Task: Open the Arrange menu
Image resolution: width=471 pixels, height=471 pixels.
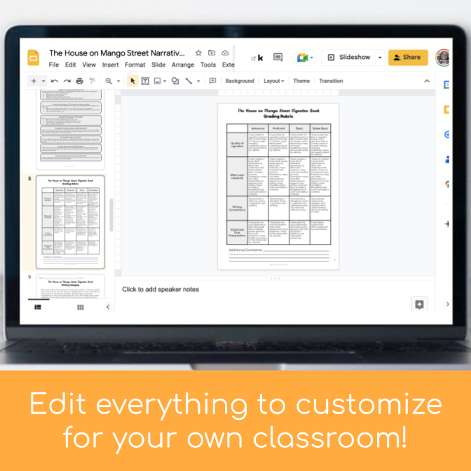Action: [183, 65]
